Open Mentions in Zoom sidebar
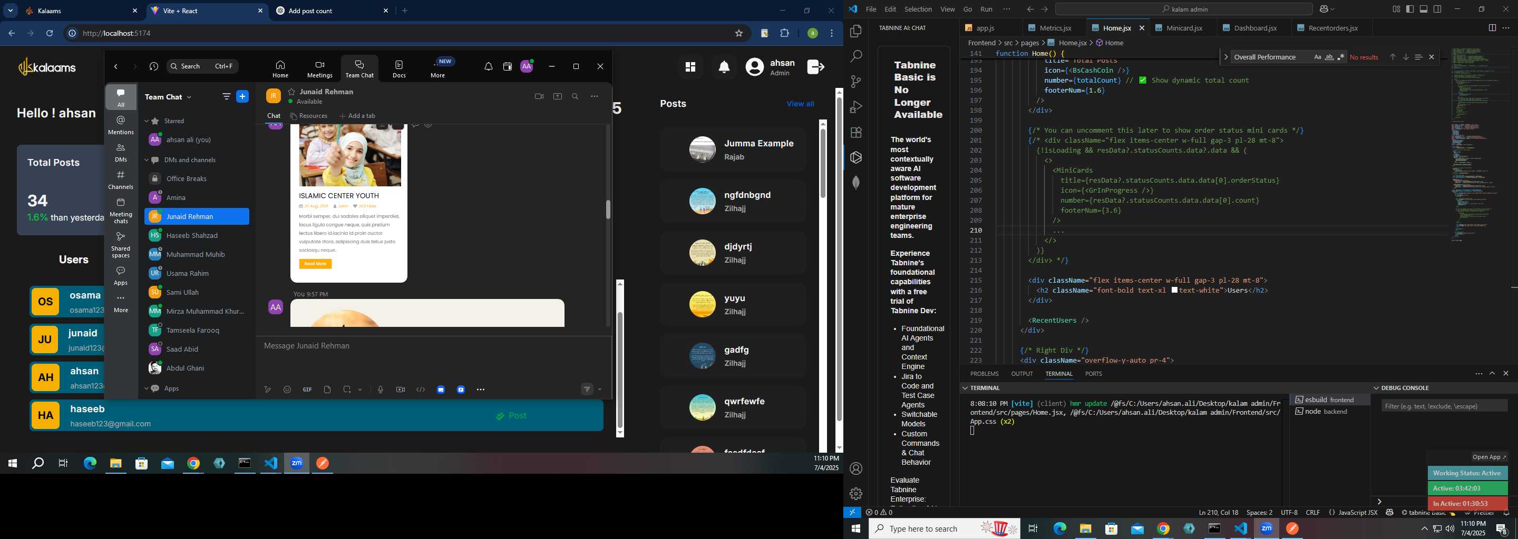1518x539 pixels. (121, 125)
